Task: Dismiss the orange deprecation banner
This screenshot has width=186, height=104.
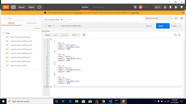Action: pyautogui.click(x=183, y=13)
